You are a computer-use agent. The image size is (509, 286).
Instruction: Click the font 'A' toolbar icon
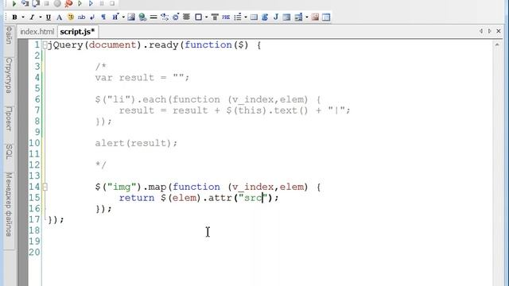(59, 17)
